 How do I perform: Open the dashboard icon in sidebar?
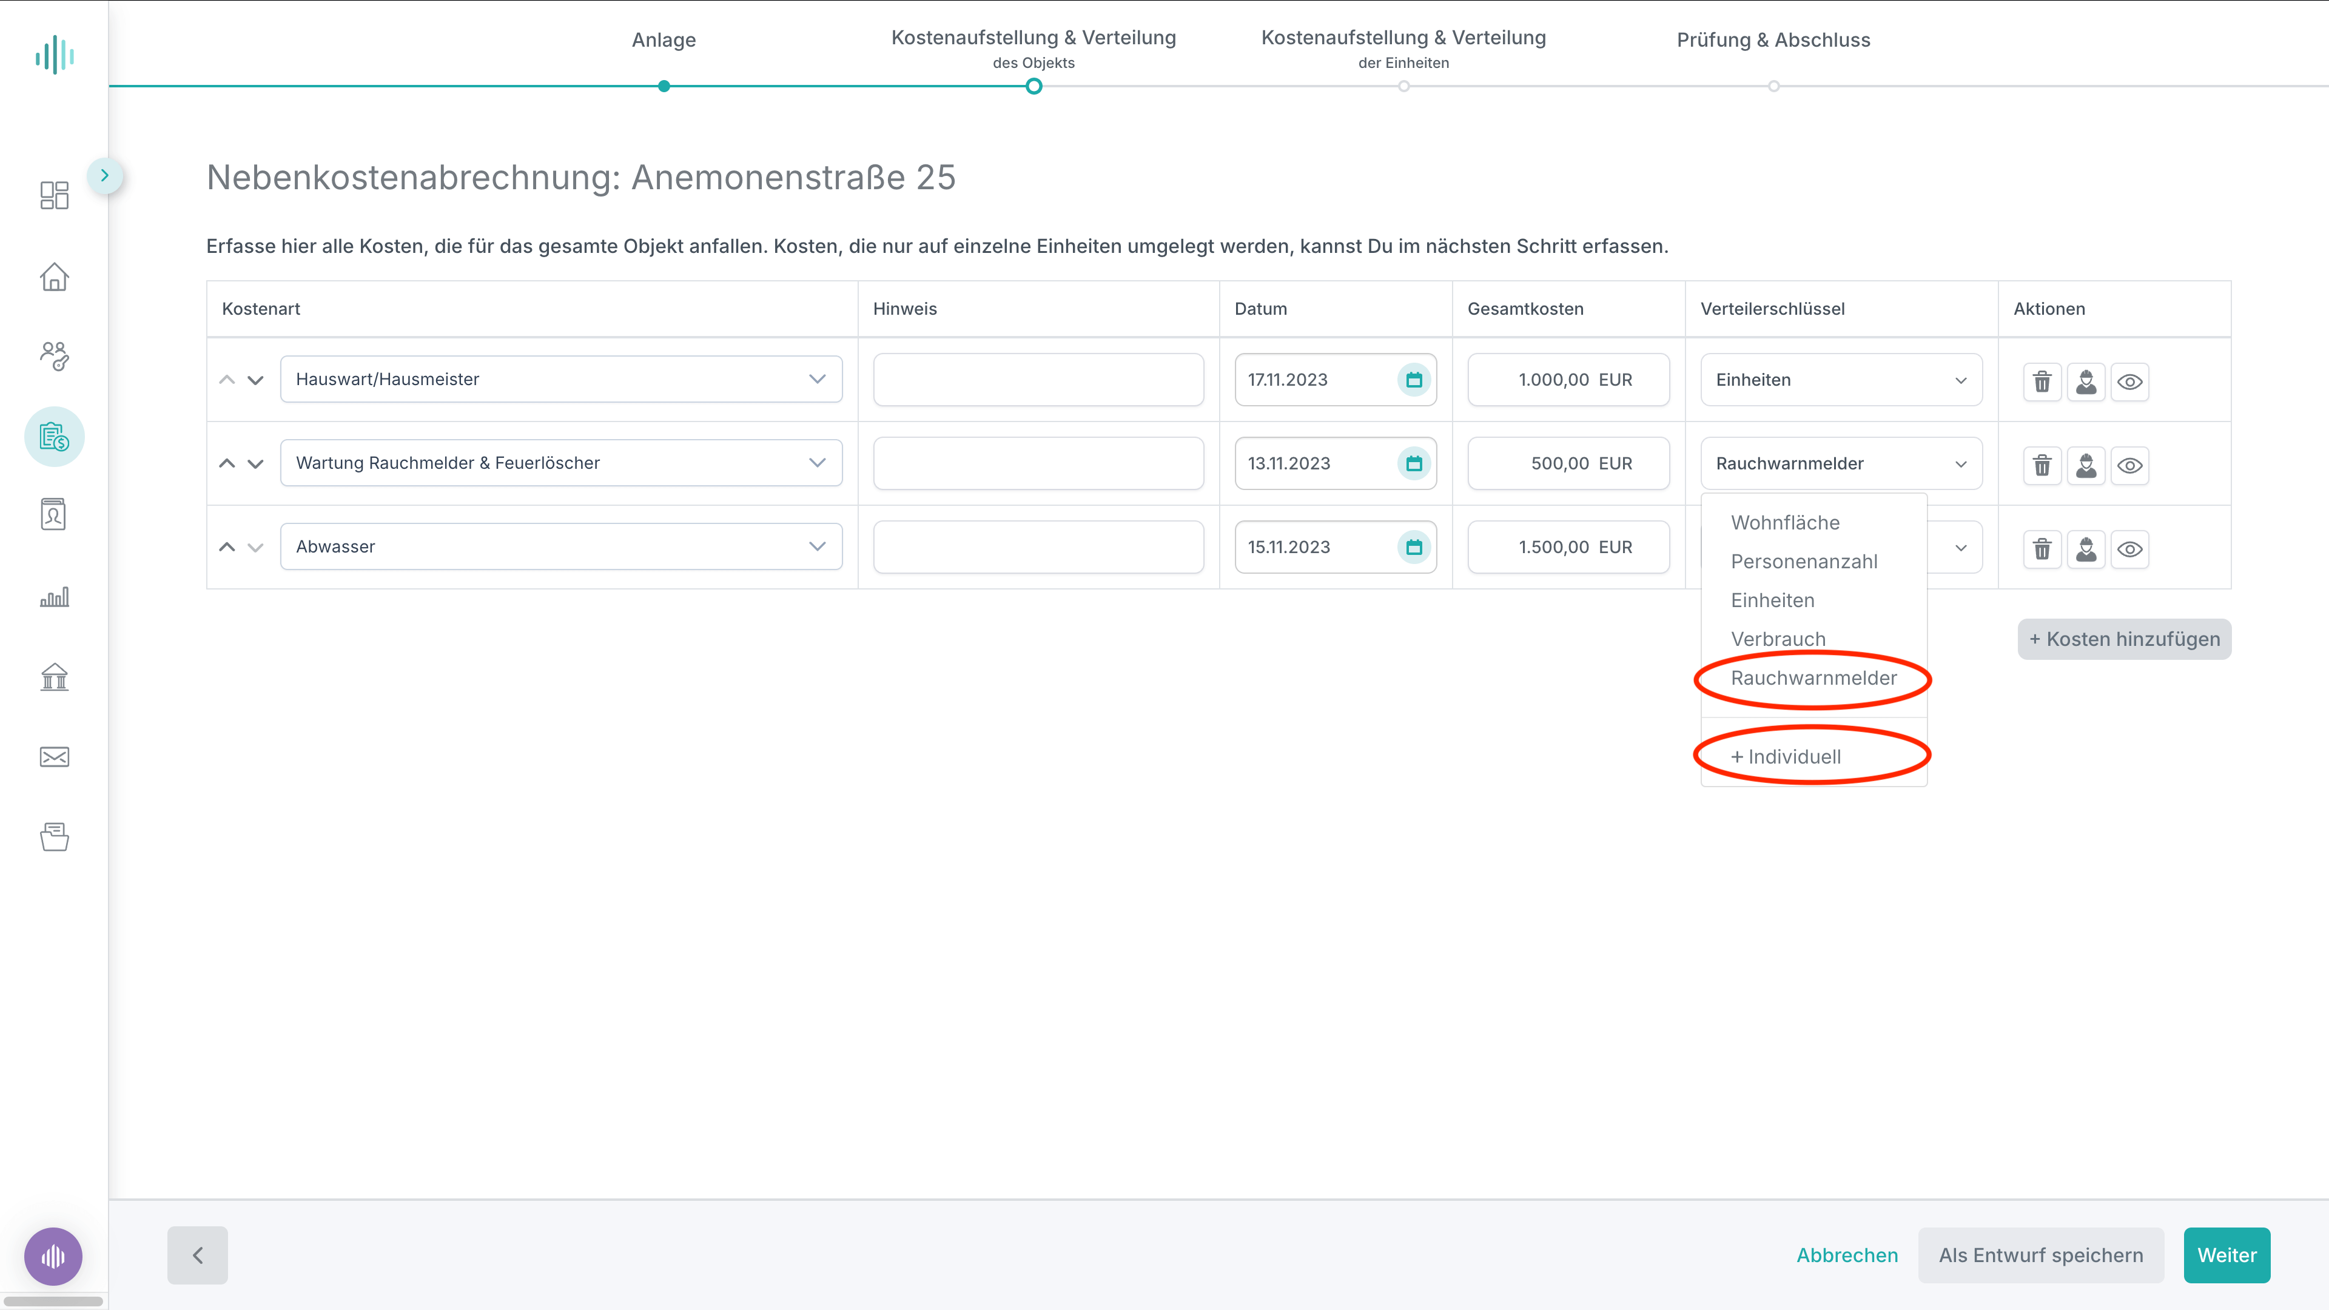(54, 194)
